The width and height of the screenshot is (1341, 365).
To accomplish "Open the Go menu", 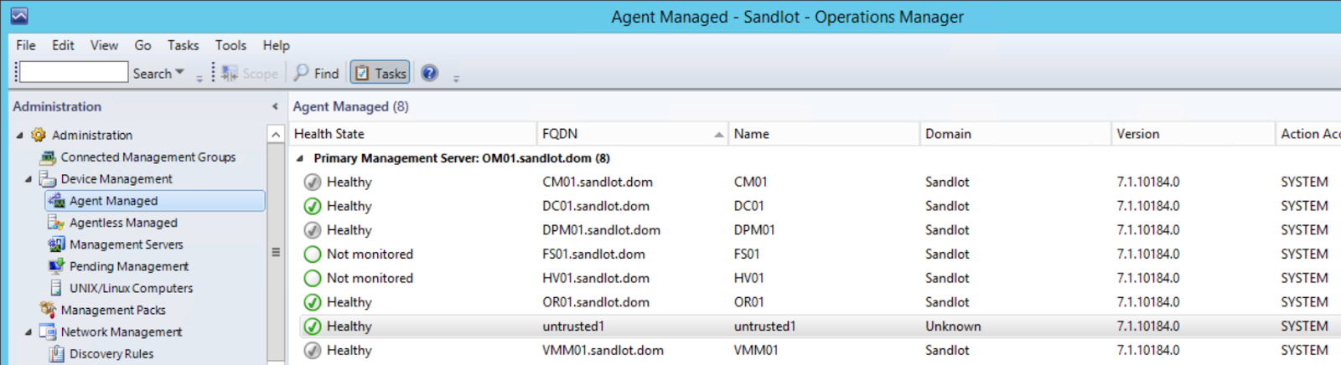I will (x=142, y=45).
